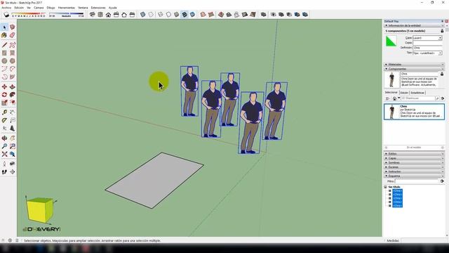449x253 pixels.
Task: Enable Monochrome face style
Action: tap(193, 14)
